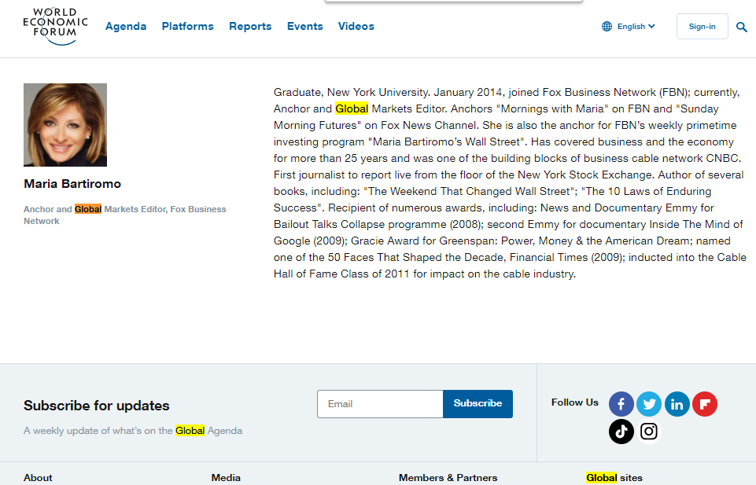Click the weekly update Global Agenda tagline

click(x=133, y=431)
